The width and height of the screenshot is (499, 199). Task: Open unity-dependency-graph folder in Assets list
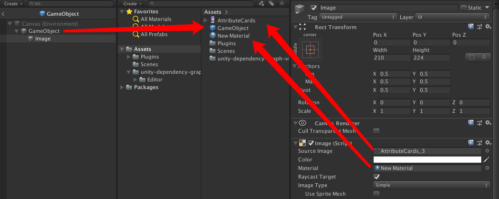(249, 59)
